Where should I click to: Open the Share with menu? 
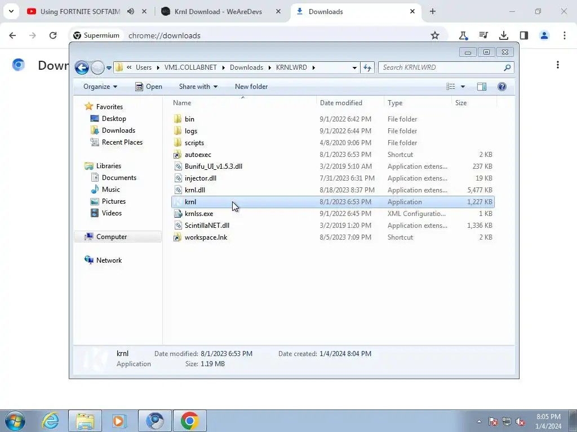point(198,87)
